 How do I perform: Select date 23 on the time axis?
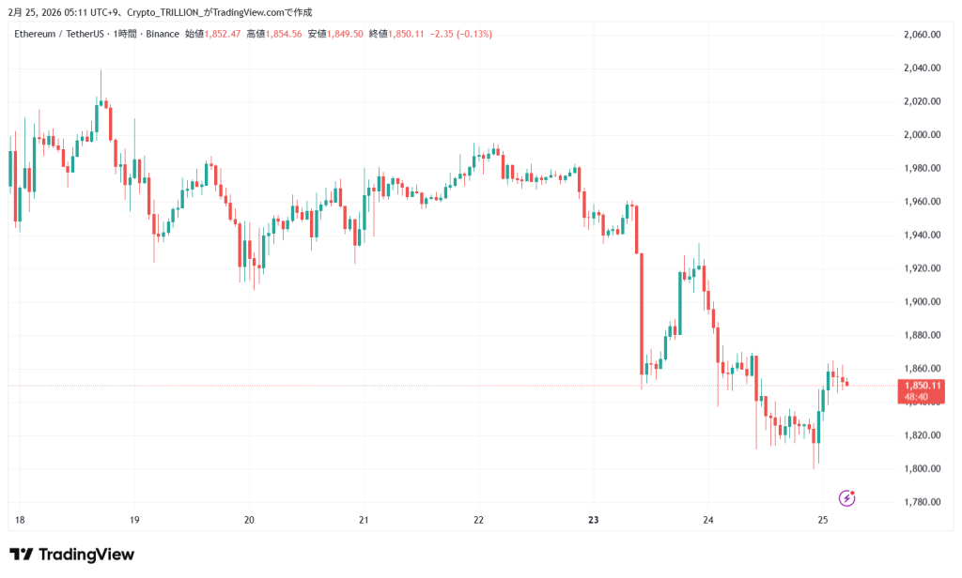593,520
